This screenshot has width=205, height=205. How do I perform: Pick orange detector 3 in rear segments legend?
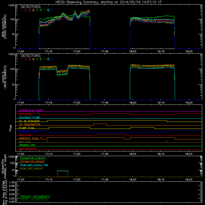29,59
